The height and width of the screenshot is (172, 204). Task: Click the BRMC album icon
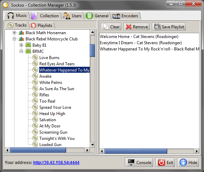(28, 51)
